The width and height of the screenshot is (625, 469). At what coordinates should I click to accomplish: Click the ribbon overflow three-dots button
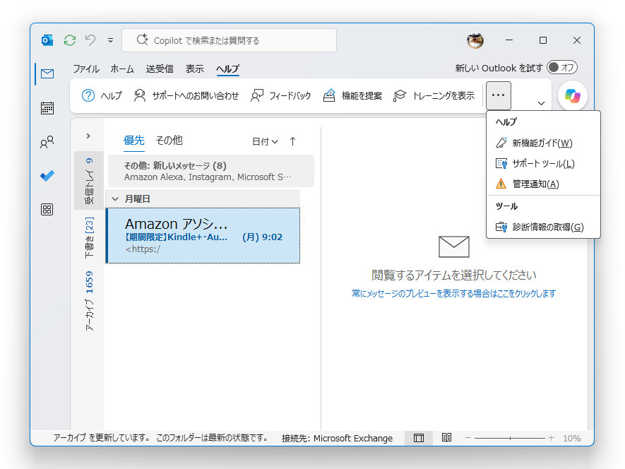click(499, 96)
